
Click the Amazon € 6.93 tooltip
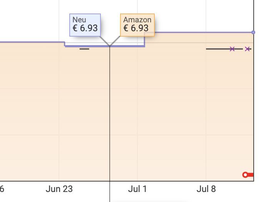click(137, 25)
